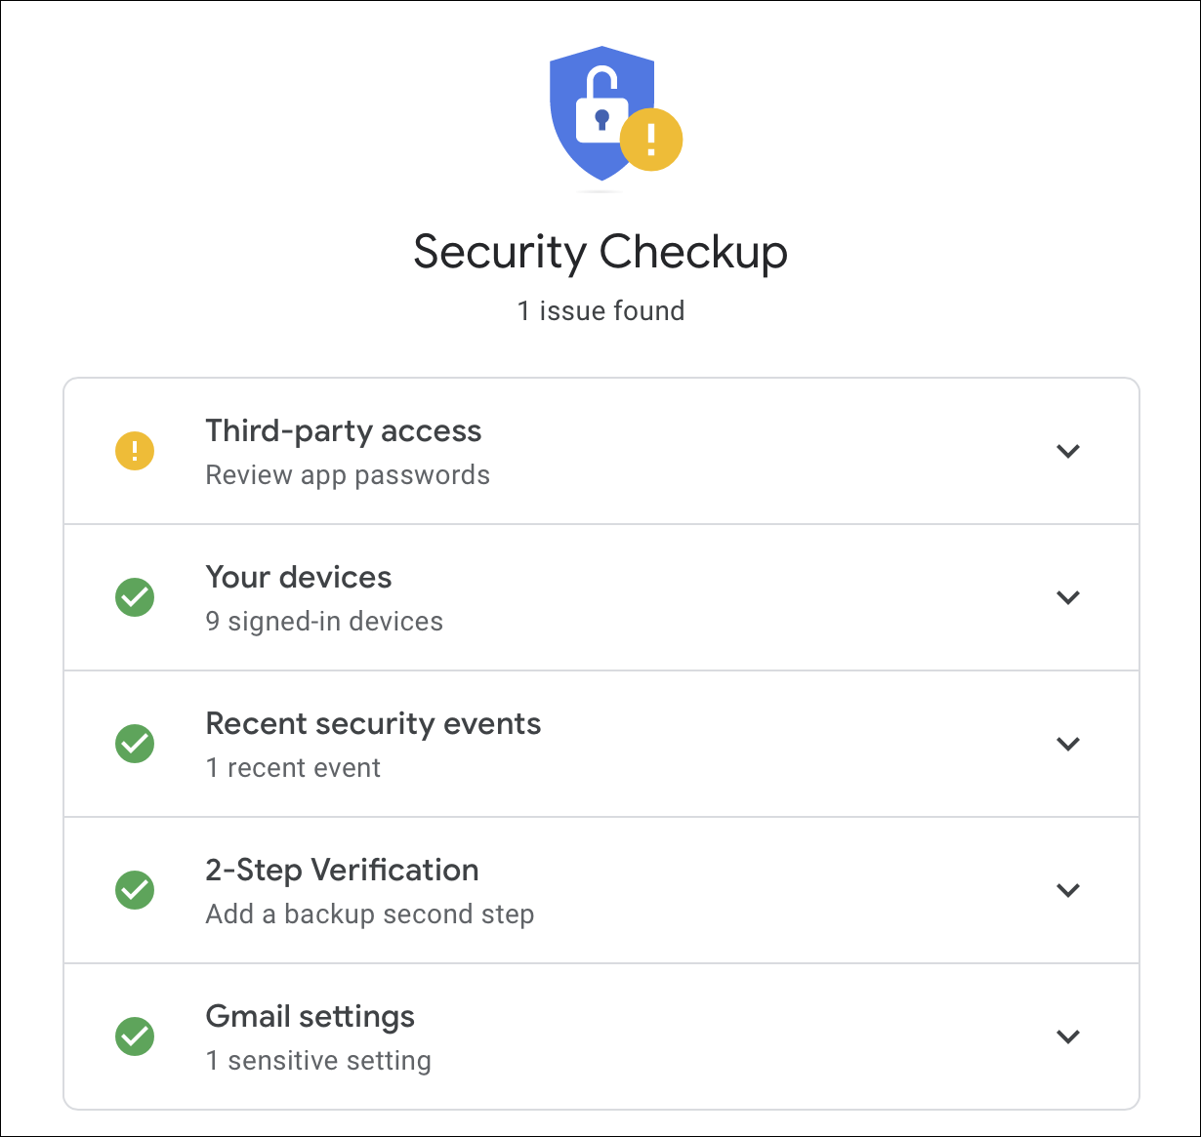Click green checkmark beside 2-Step Verification
This screenshot has height=1137, width=1201.
coord(135,890)
